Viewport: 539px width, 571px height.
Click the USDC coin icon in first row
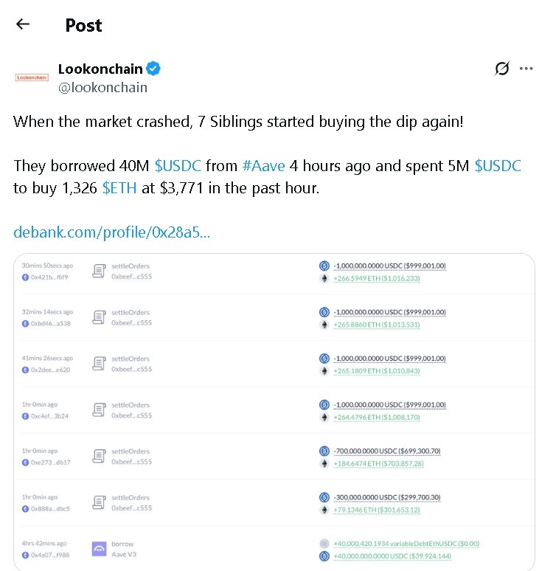point(323,266)
